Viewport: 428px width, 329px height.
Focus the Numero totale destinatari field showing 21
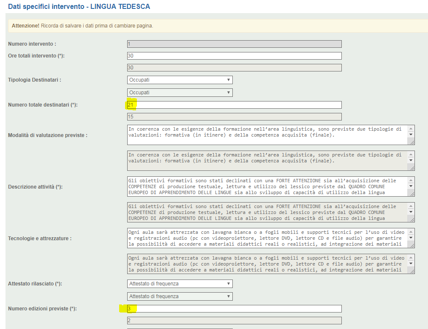[x=234, y=105]
